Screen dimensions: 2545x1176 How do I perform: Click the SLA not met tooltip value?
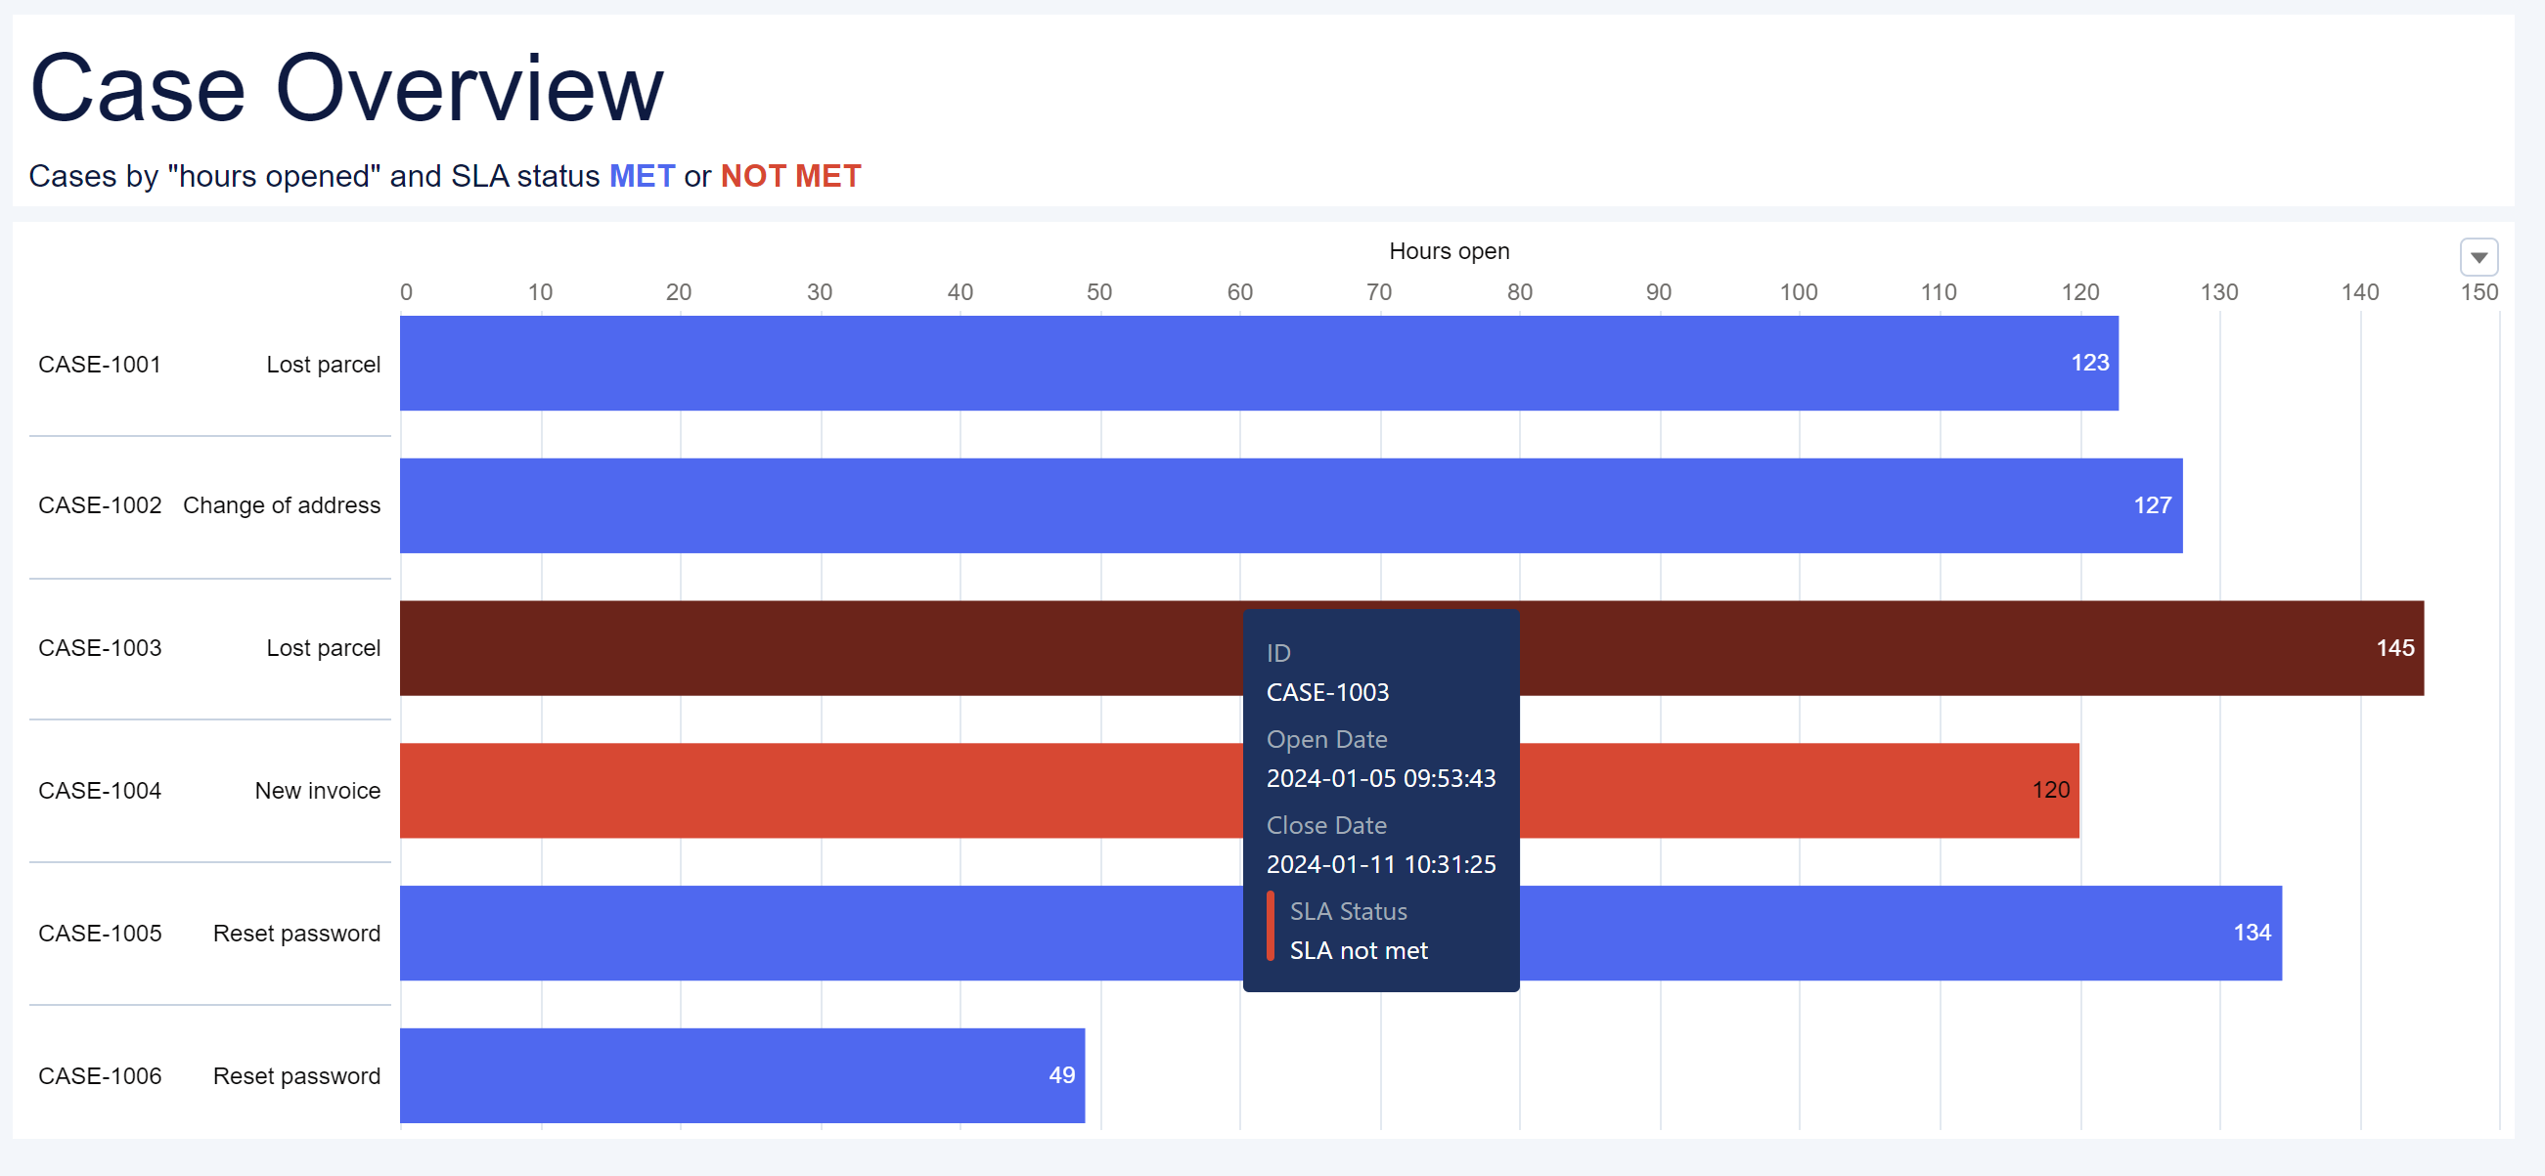pos(1359,950)
